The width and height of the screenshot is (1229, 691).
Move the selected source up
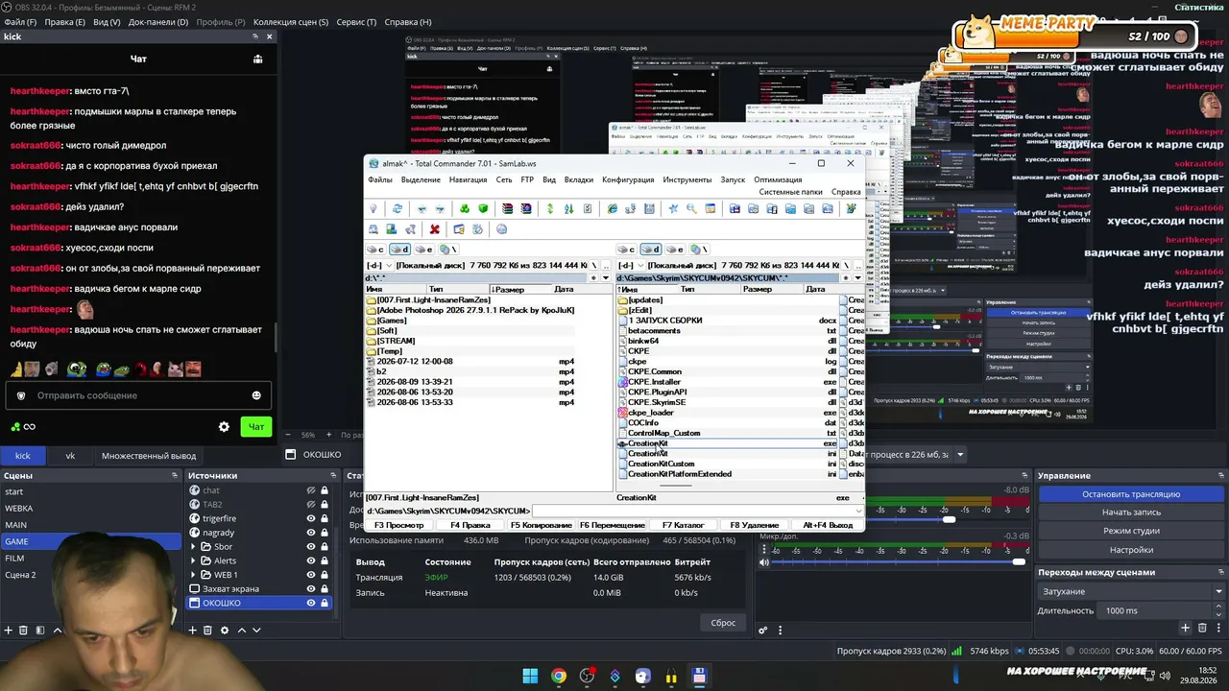coord(241,630)
